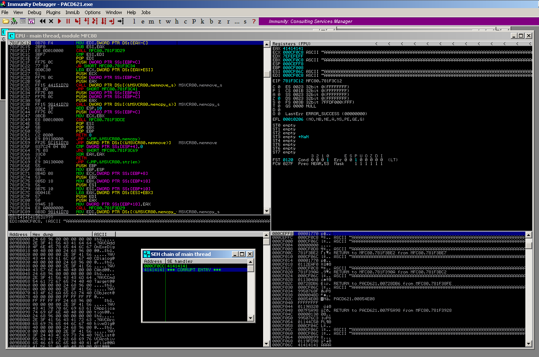Show Call stack with the 'k' button
This screenshot has width=539, height=357.
[202, 21]
